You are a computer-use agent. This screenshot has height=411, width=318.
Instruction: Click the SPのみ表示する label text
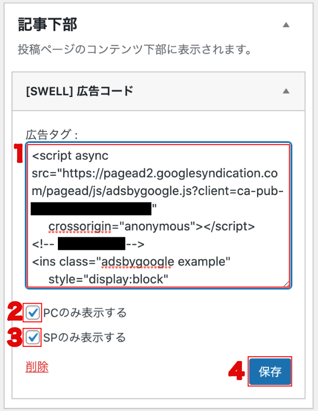[84, 337]
